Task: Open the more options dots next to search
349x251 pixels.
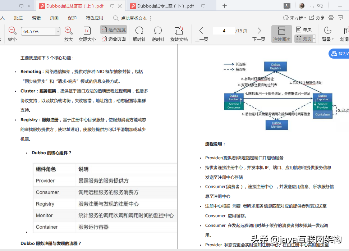Action: point(151,18)
